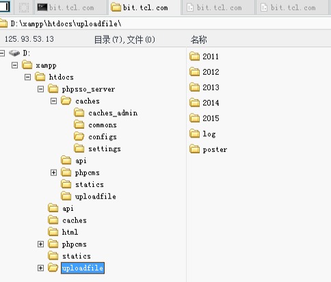Switch to the last bit.tcl.com file tab

click(x=293, y=8)
